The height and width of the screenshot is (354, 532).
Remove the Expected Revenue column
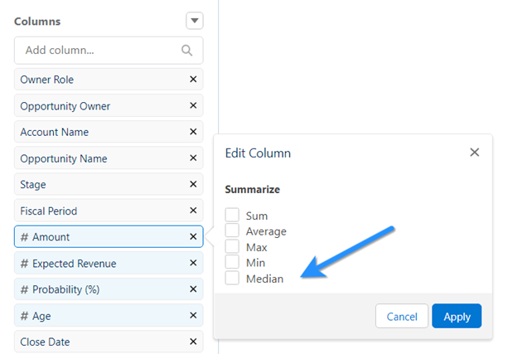coord(193,263)
